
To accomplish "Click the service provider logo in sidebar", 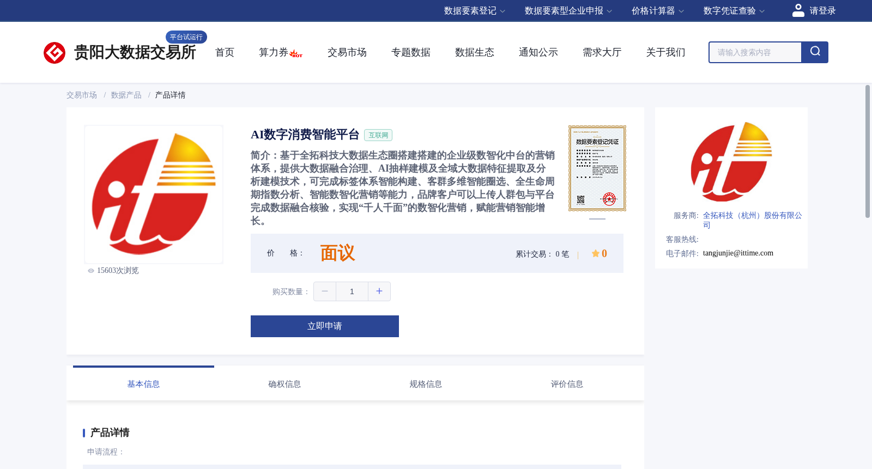I will [x=731, y=161].
